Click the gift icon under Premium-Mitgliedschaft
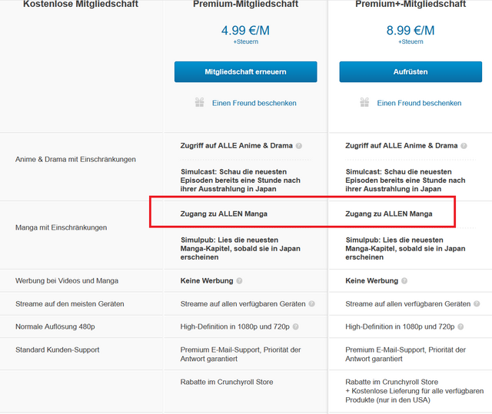The image size is (492, 414). (x=200, y=102)
